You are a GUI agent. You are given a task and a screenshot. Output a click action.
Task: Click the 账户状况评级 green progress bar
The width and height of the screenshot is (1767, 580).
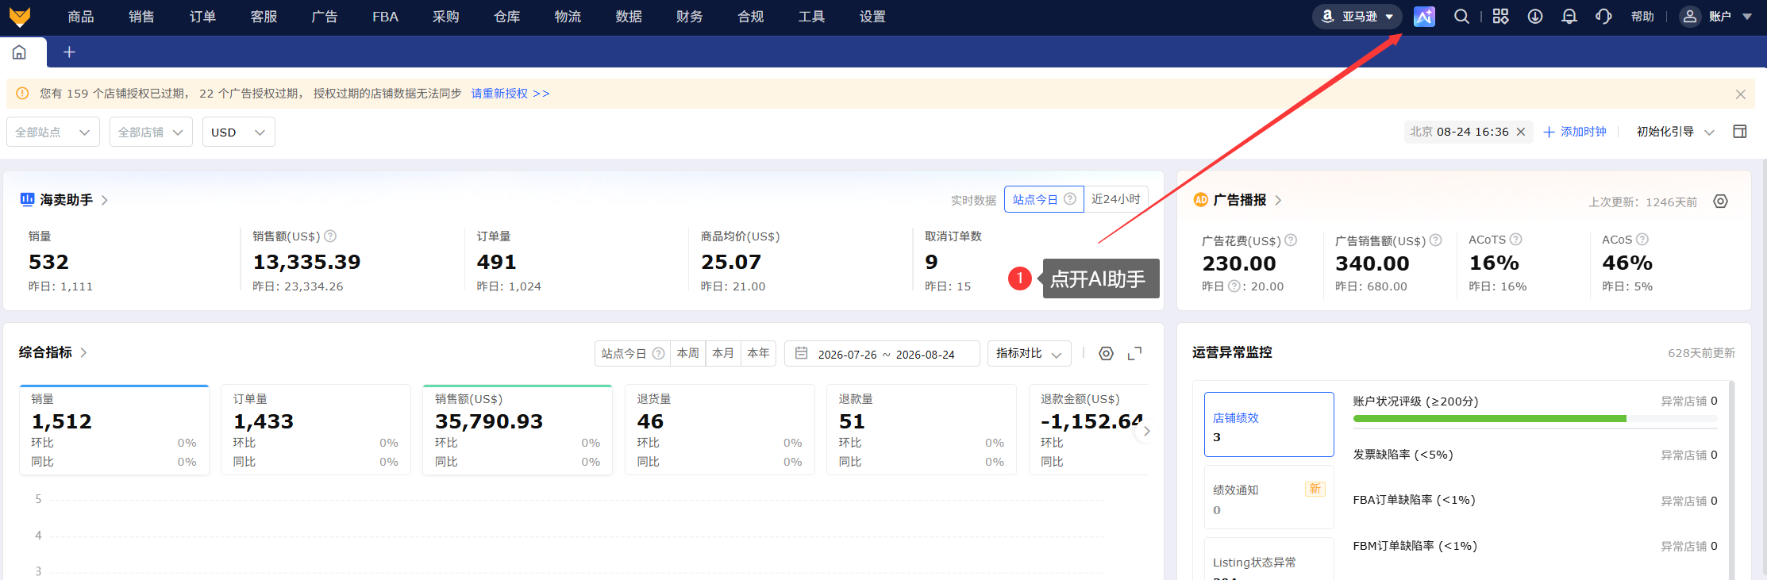click(x=1489, y=418)
